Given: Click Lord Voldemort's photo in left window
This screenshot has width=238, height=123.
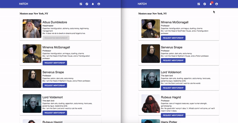Looking at the screenshot, I should coord(32,103).
